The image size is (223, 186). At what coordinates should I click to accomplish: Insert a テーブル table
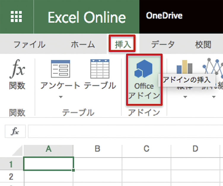pos(100,74)
